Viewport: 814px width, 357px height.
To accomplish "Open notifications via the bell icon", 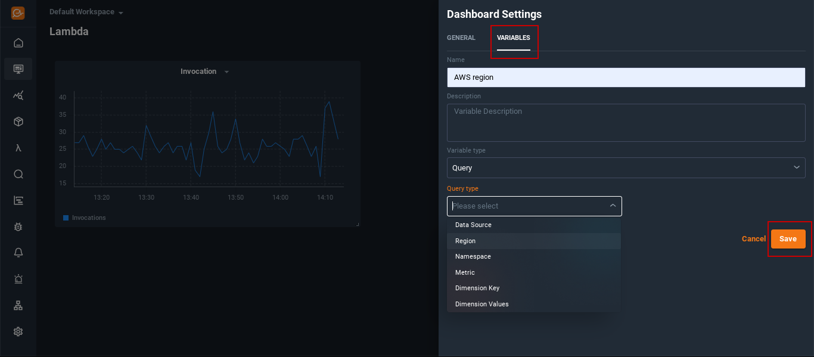I will (18, 252).
